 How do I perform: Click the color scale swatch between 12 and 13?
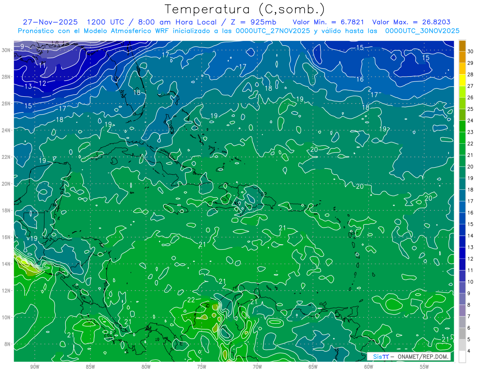point(462,253)
